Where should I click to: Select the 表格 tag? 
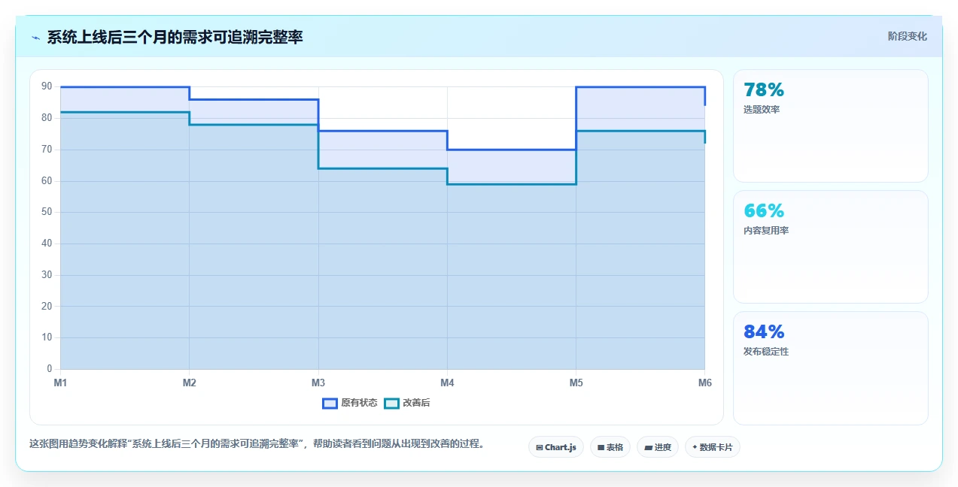pos(610,447)
